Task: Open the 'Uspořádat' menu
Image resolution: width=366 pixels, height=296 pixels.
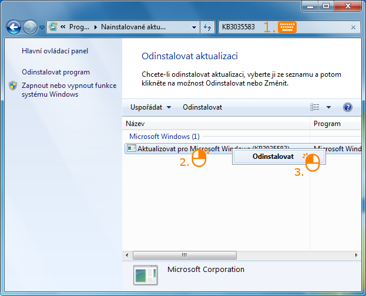Action: [x=150, y=107]
